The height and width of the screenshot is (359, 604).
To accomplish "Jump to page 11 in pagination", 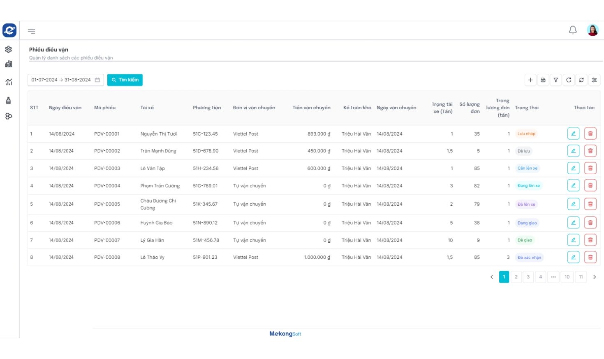I will [x=581, y=277].
